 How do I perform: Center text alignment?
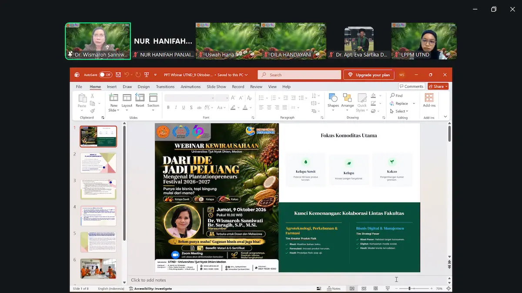tap(269, 108)
